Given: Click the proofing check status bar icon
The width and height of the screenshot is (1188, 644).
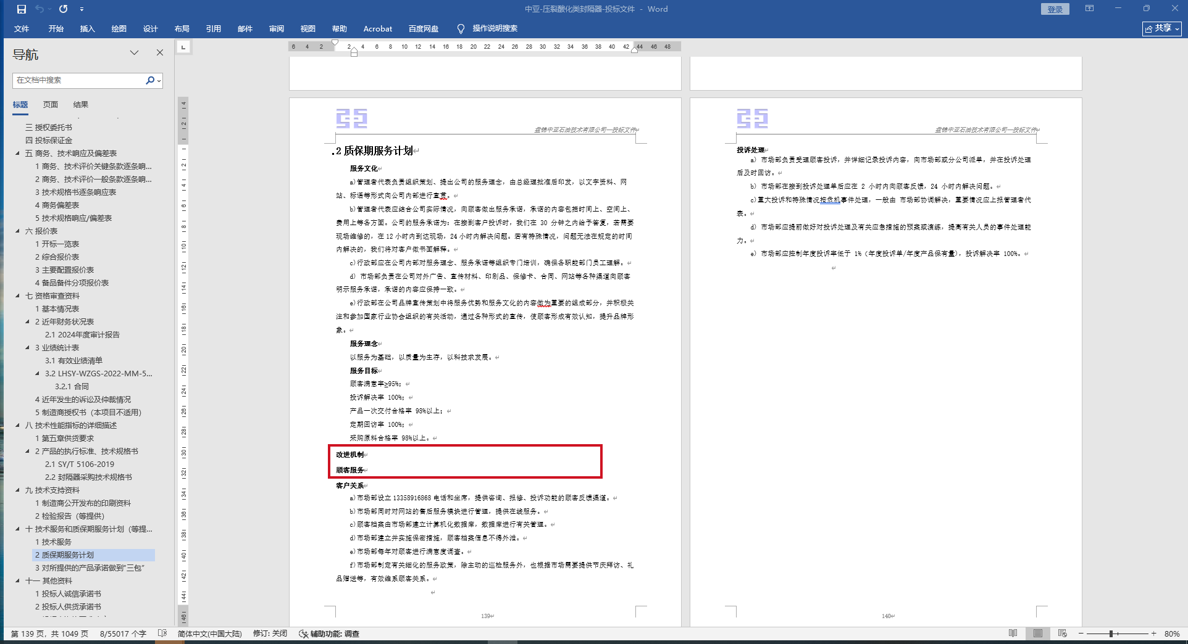Looking at the screenshot, I should pyautogui.click(x=162, y=634).
